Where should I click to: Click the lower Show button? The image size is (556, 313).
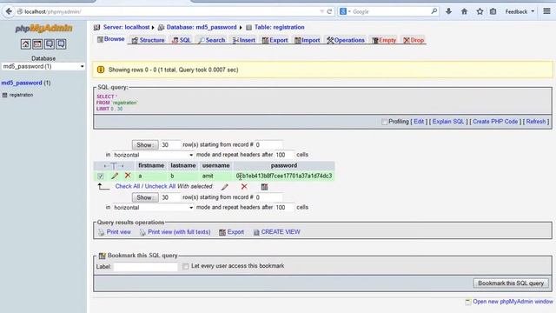(x=145, y=197)
